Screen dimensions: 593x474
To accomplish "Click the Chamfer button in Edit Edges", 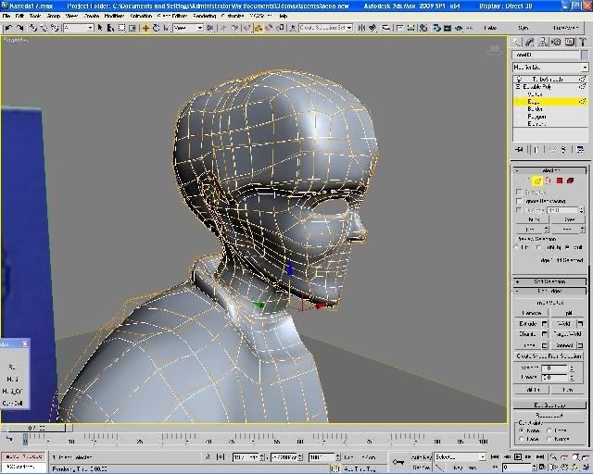I will pos(529,333).
